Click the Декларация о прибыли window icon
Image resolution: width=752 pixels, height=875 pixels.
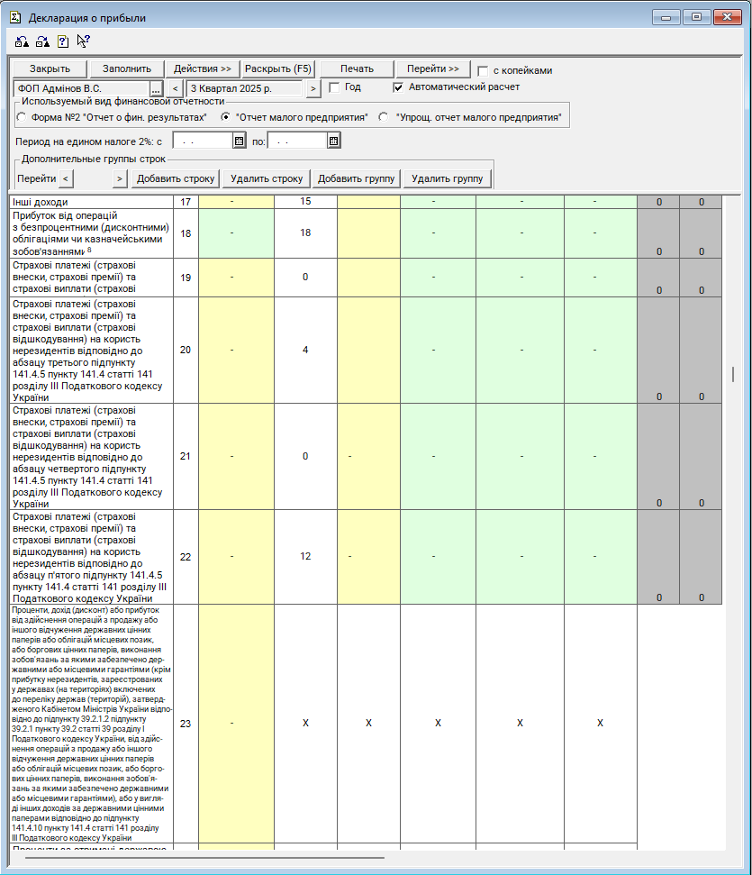[x=16, y=17]
